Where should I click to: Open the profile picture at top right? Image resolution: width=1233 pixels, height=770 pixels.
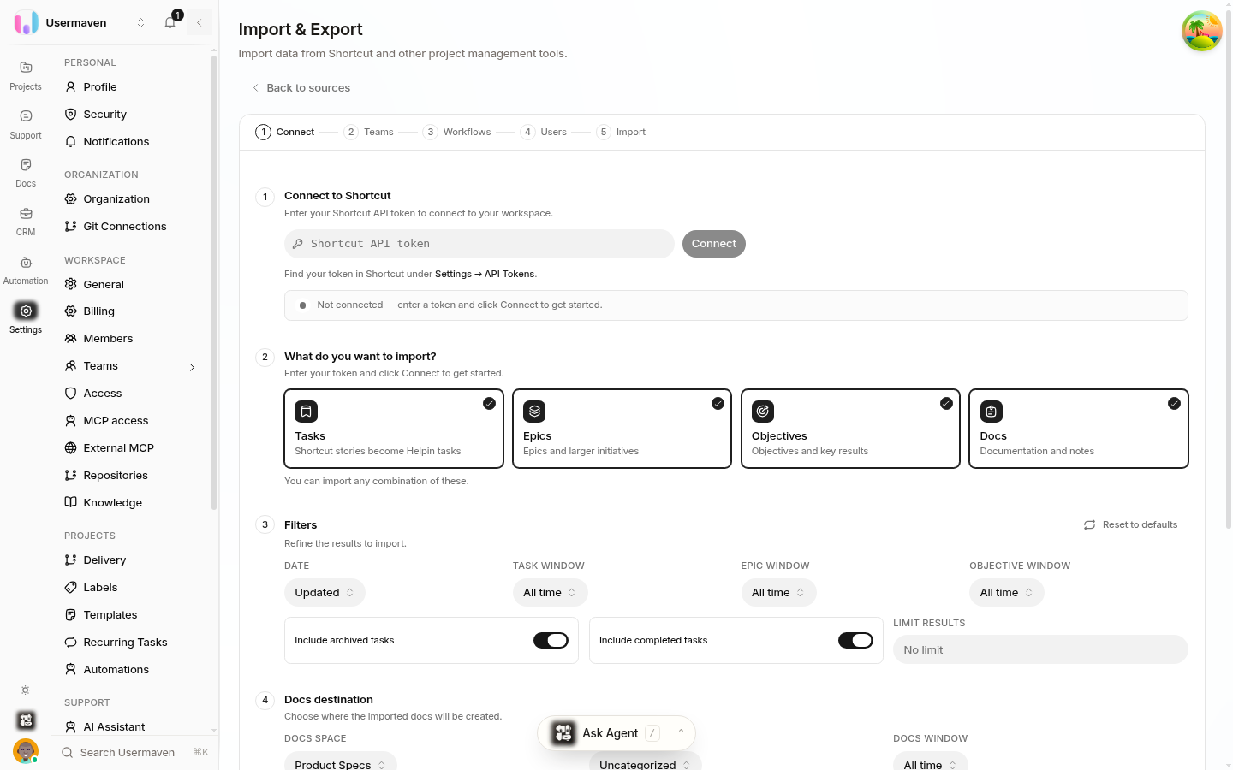click(x=1201, y=31)
